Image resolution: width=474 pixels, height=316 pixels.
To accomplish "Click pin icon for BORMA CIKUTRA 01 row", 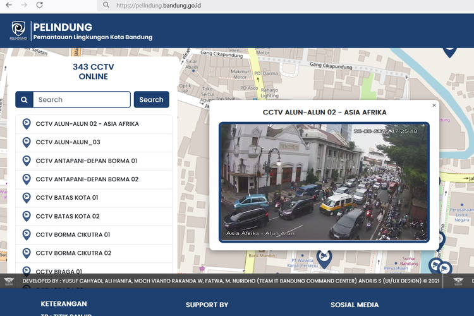I will [27, 235].
